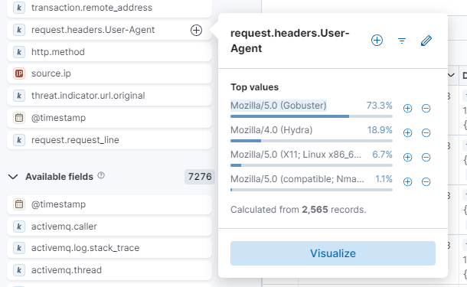Edit the data view field with pencil icon

426,41
